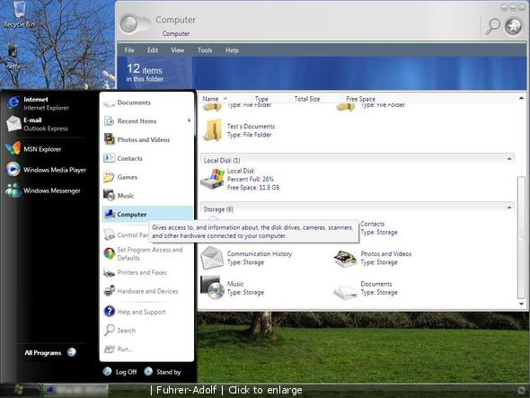Sort by the Name column header
530x398 pixels.
pos(225,99)
